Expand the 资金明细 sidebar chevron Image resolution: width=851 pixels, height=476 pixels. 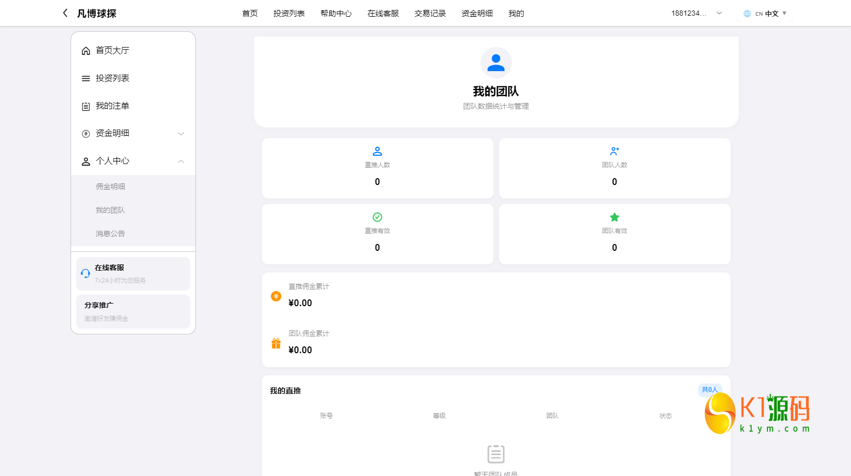tap(181, 134)
